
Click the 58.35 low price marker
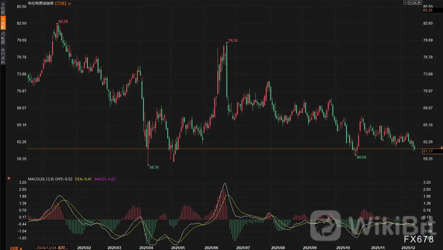click(154, 167)
